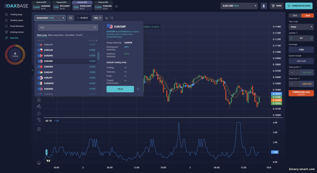Viewport: 317px width, 173px height.
Task: Click the Take profit info icon
Action: tap(300, 67)
